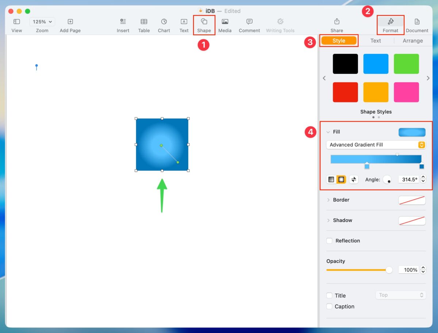Expand the Shadow section
The width and height of the screenshot is (438, 333).
[328, 220]
